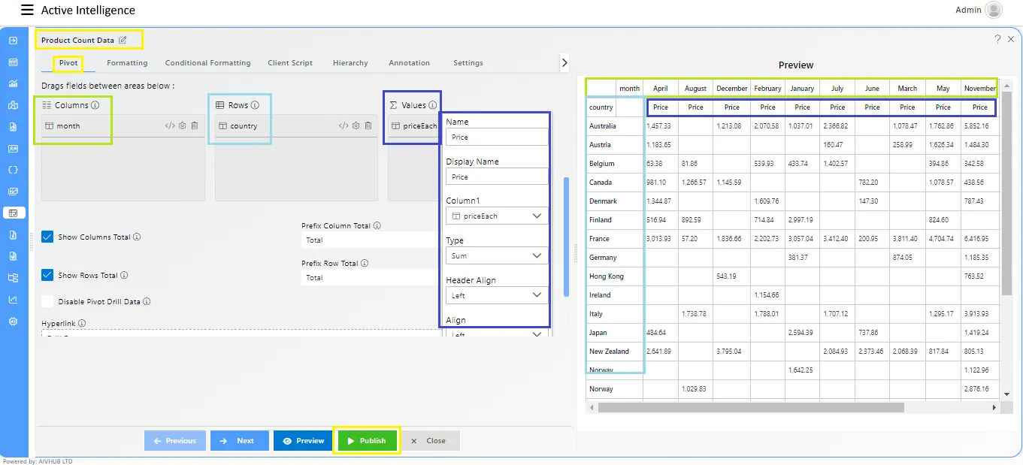Image resolution: width=1023 pixels, height=465 pixels.
Task: Show info for Show Columns Total
Action: (137, 237)
